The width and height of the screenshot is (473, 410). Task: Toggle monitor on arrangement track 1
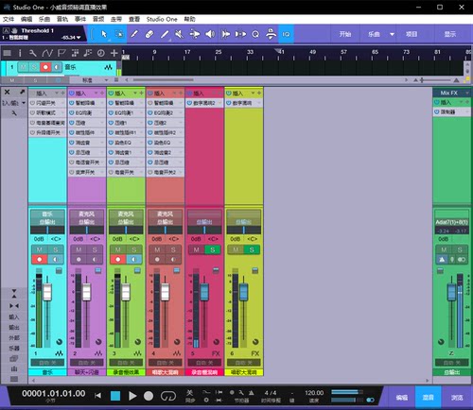pyautogui.click(x=57, y=67)
